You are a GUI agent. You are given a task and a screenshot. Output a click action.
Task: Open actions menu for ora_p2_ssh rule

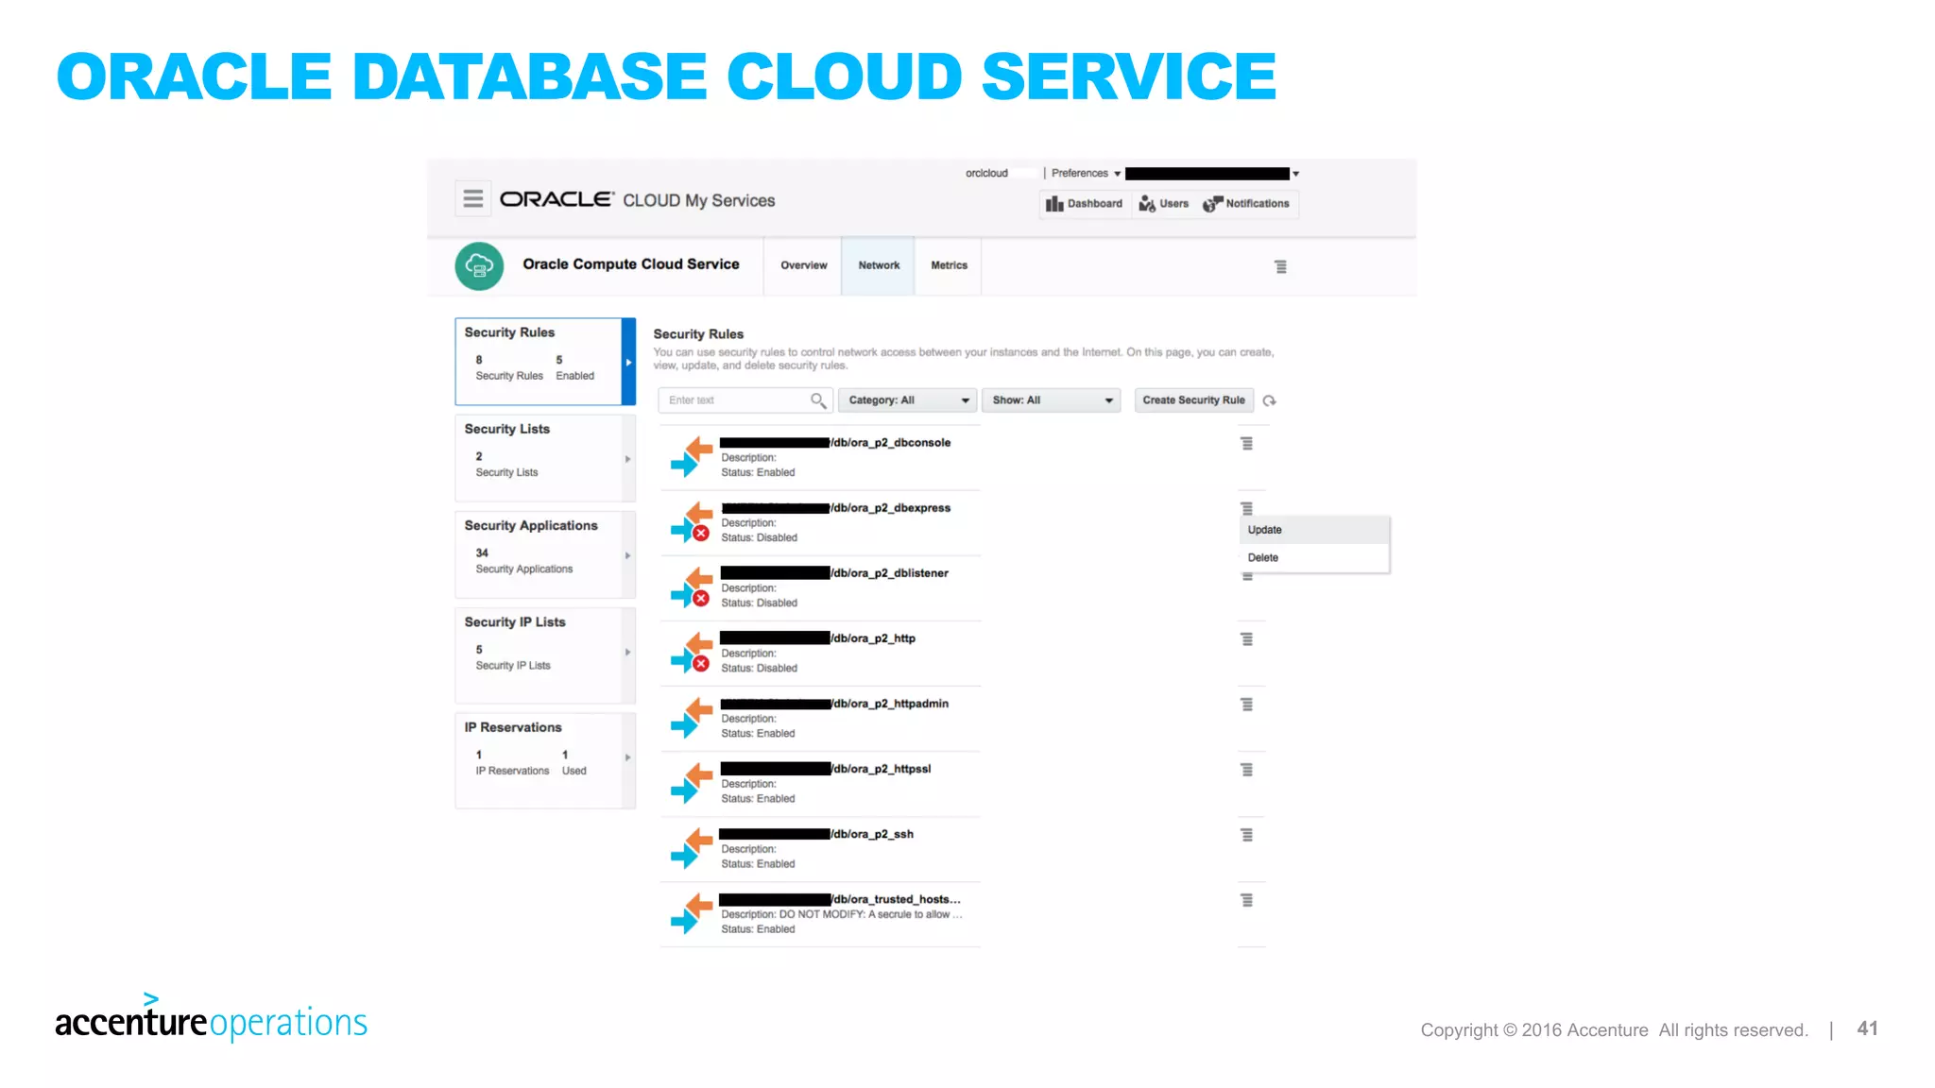click(x=1246, y=835)
